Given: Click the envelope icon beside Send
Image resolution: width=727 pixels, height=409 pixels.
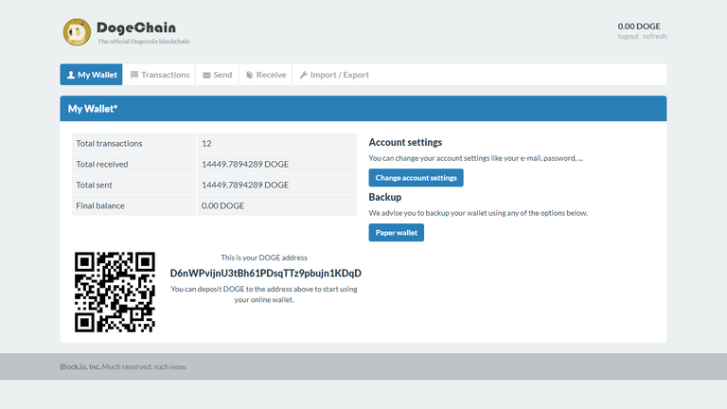Looking at the screenshot, I should tap(206, 75).
